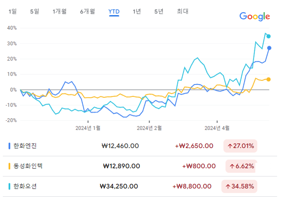The width and height of the screenshot is (284, 202).
Task: Click the 2024년 1월 axis label
Action: [88, 128]
